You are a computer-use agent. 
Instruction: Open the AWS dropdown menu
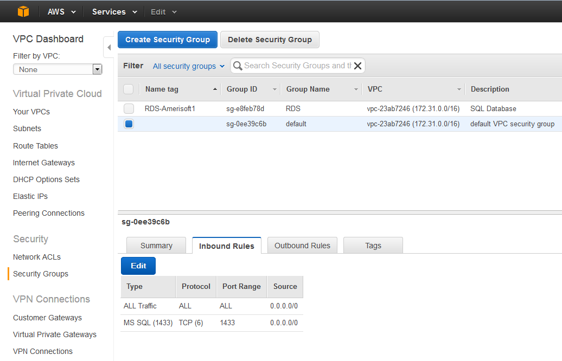[62, 12]
